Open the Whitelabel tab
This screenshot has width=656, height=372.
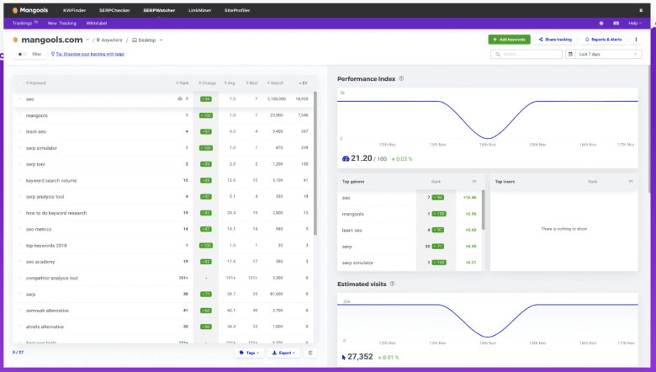pyautogui.click(x=97, y=24)
